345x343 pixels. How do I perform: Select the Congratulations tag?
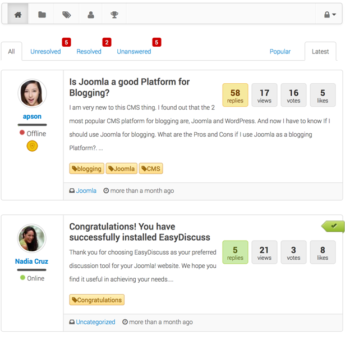pyautogui.click(x=97, y=300)
